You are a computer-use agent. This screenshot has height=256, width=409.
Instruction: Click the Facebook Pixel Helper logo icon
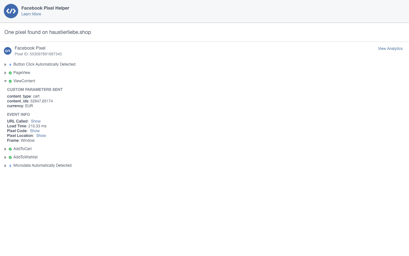point(11,11)
